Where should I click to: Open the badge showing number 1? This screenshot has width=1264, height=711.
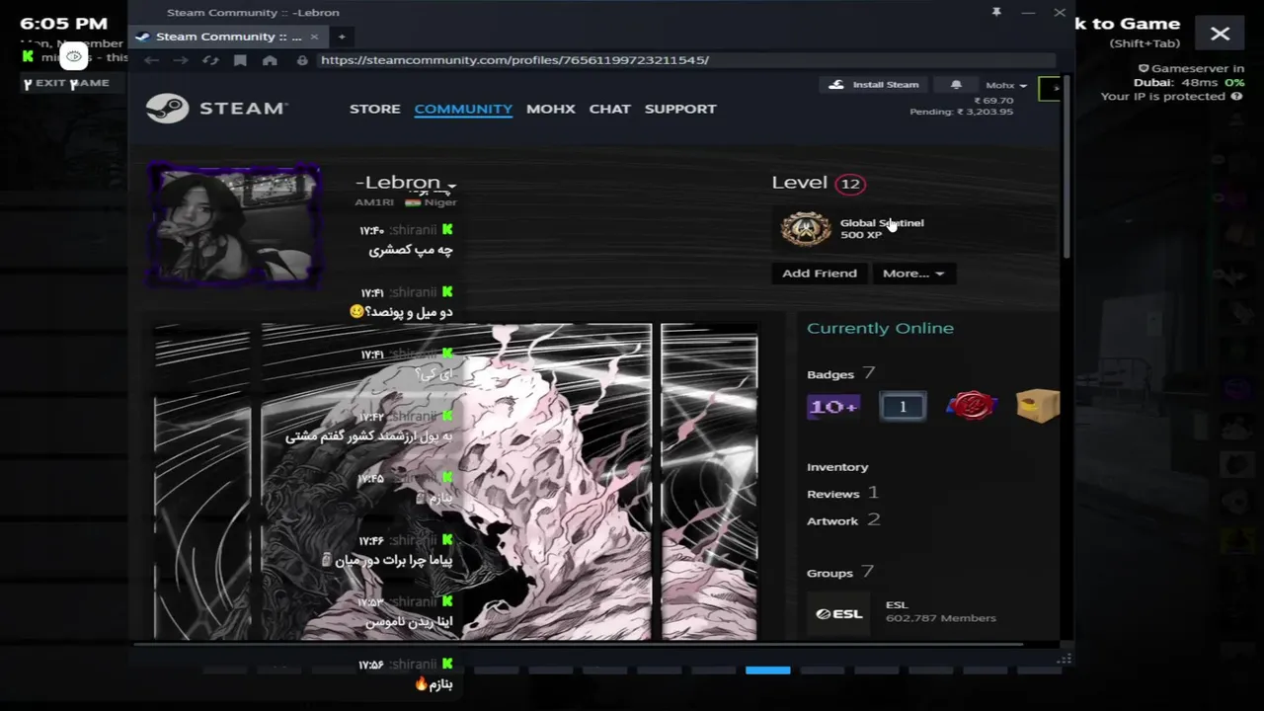(903, 406)
